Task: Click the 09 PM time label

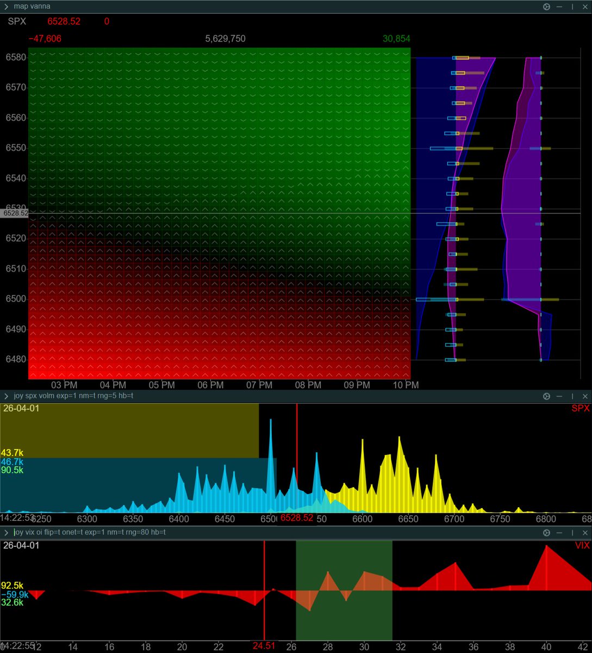Action: (x=357, y=385)
